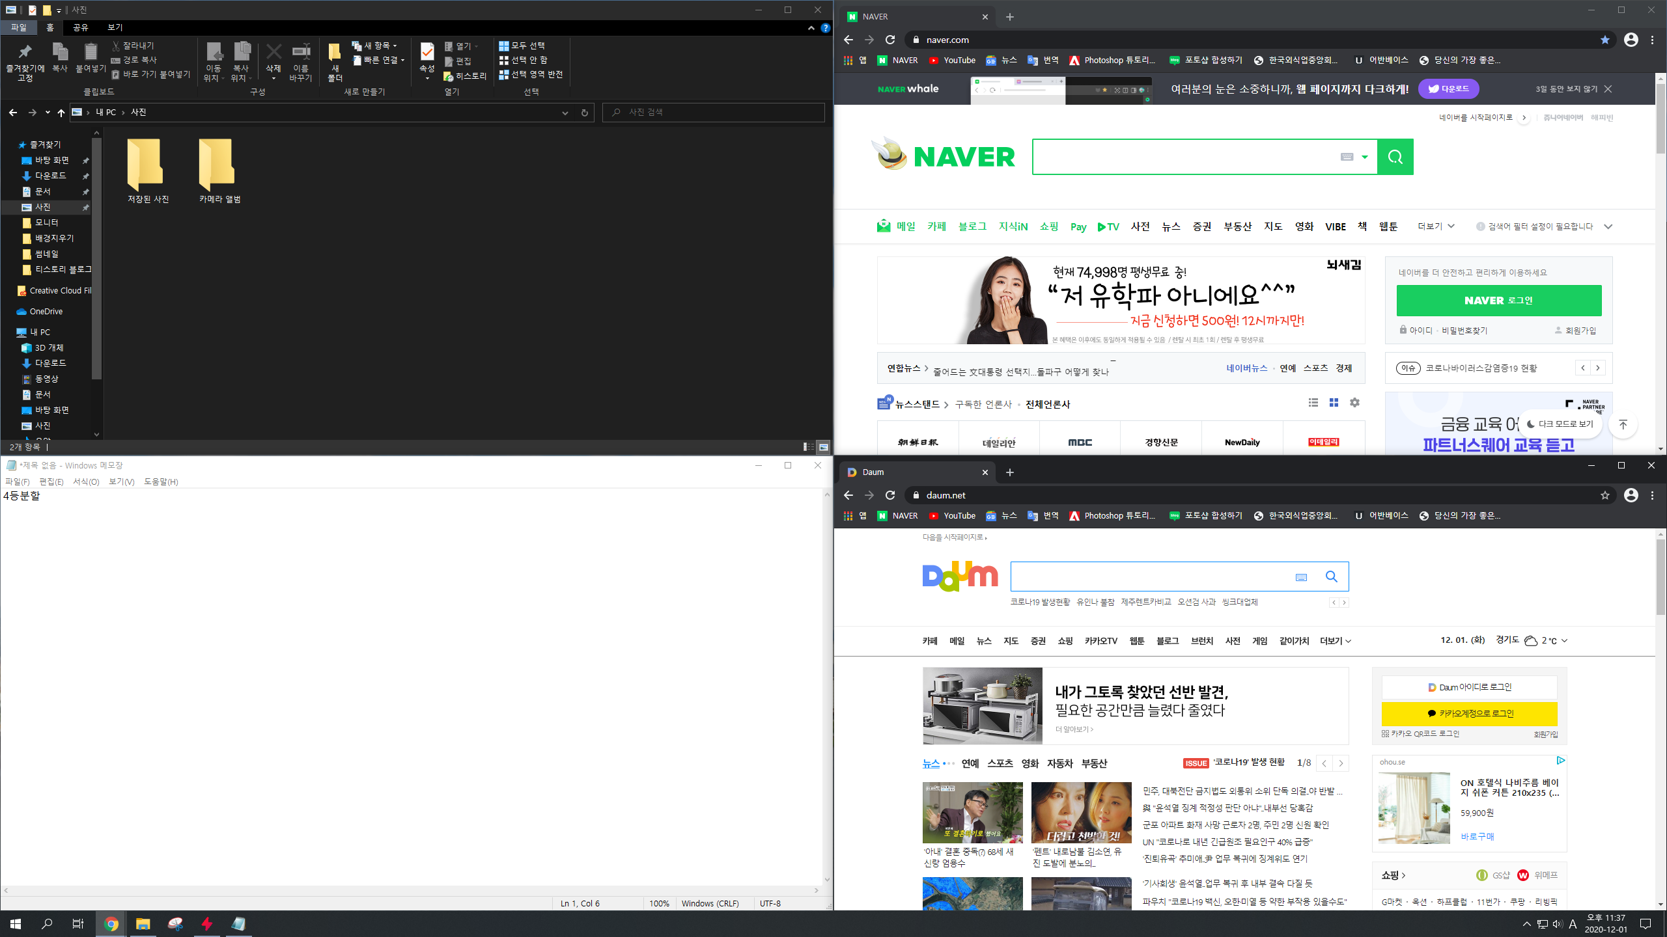Open the 보기 tab in Explorer ribbon

tap(115, 27)
